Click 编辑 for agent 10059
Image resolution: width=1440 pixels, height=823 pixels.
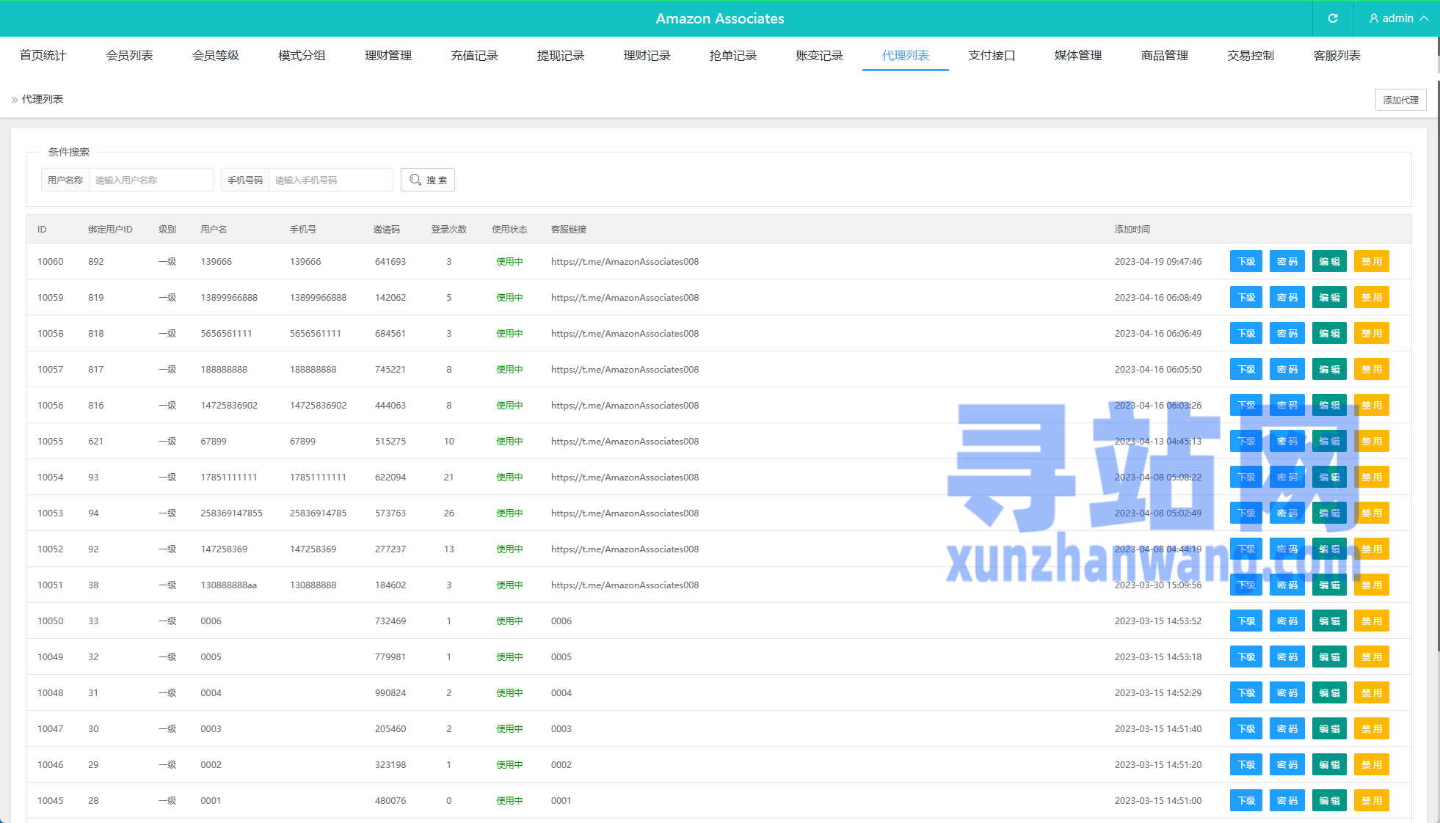coord(1329,297)
